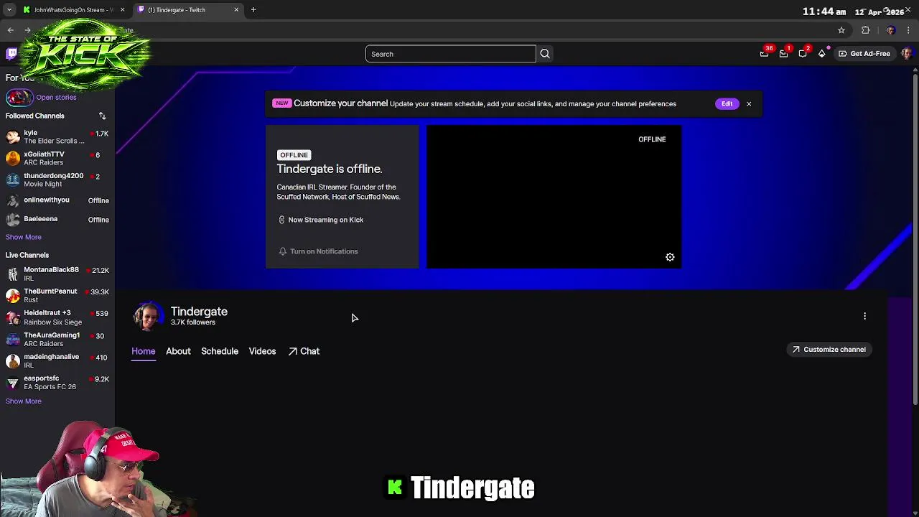
Task: Select the Home channel tab
Action: (143, 351)
